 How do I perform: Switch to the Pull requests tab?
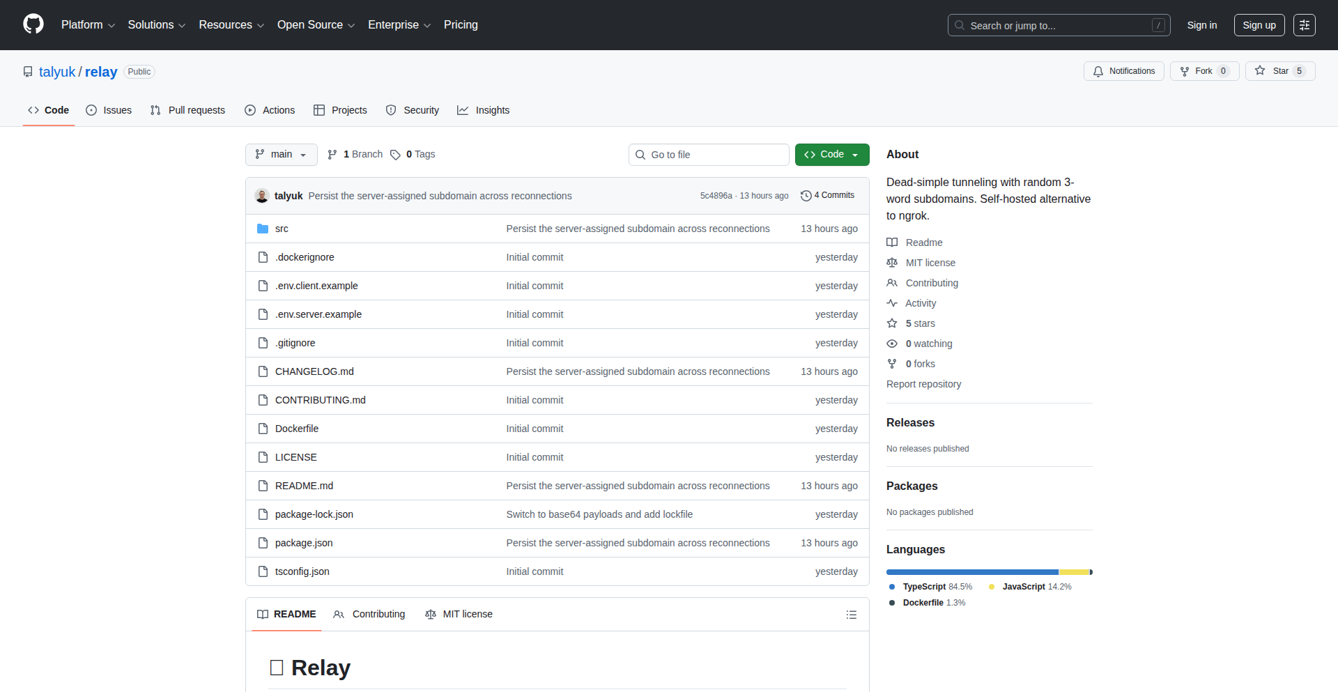(187, 109)
